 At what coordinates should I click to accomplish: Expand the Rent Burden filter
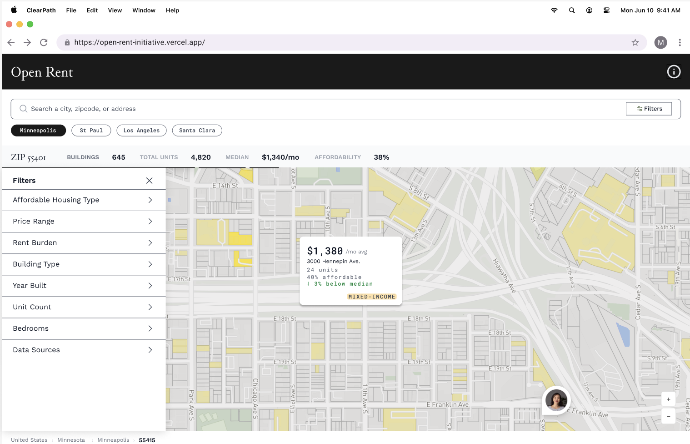point(84,243)
